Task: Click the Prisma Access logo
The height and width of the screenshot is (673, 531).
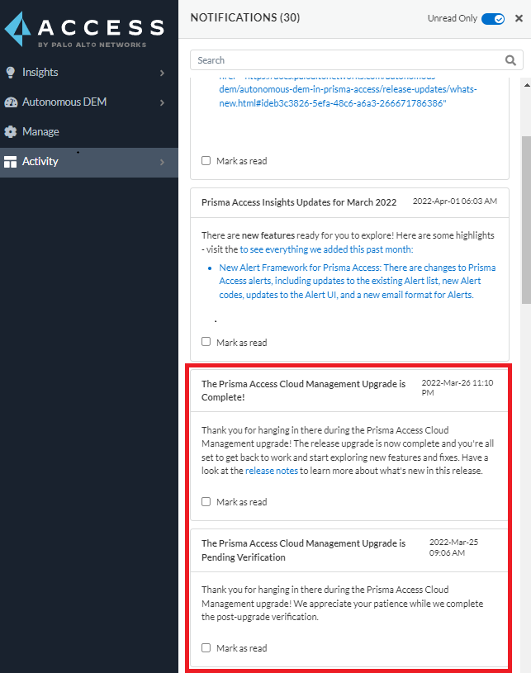Action: (84, 29)
